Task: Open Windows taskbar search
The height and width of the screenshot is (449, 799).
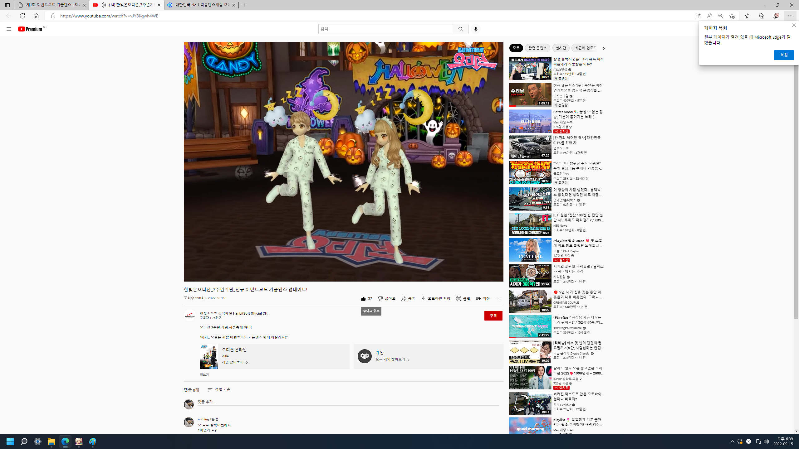Action: (x=24, y=442)
